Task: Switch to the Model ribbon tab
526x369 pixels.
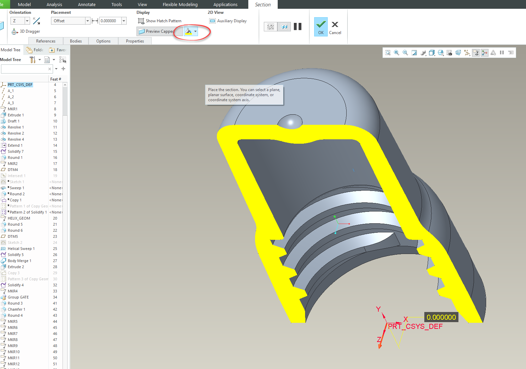Action: [x=24, y=4]
